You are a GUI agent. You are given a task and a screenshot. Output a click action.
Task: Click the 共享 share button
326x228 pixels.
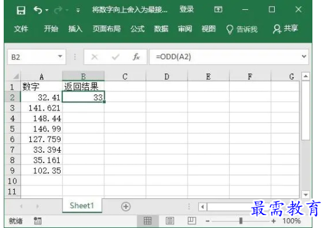point(285,28)
